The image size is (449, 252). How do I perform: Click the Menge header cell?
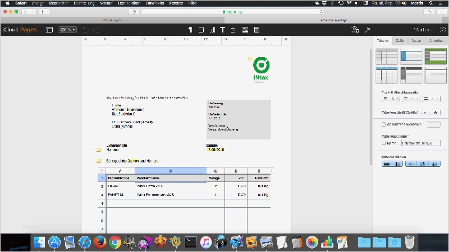(x=216, y=178)
